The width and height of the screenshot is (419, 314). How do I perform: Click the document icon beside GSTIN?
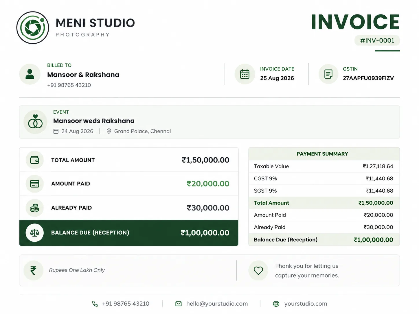point(328,74)
